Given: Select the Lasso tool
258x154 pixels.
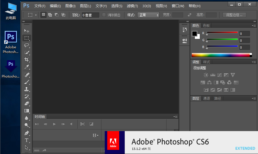Looking at the screenshot, I should [x=27, y=45].
